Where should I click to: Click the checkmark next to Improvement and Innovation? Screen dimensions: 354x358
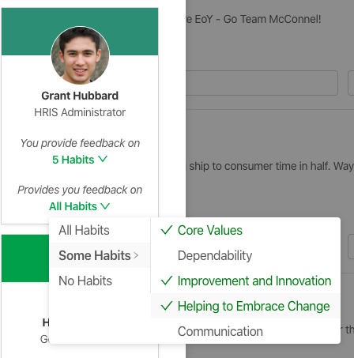[x=167, y=281]
